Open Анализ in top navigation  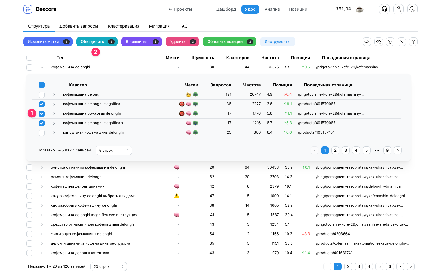coord(272,9)
